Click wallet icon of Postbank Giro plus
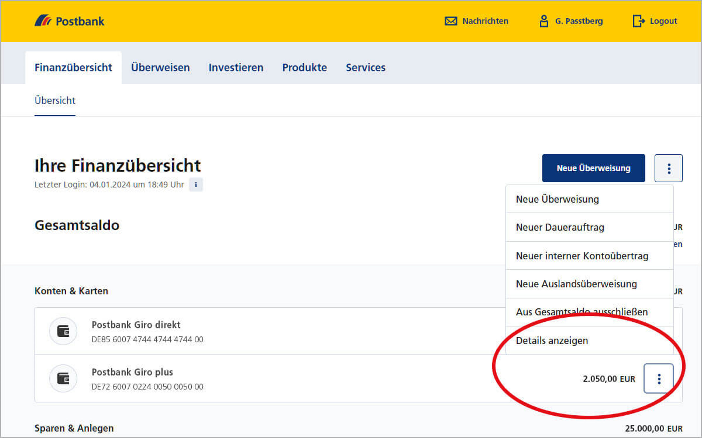 pos(63,378)
